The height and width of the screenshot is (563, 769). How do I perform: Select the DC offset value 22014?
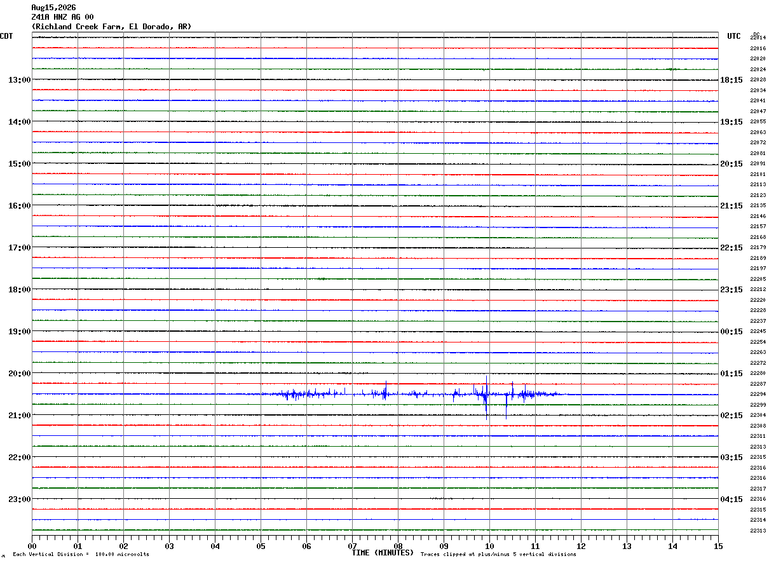coord(758,38)
